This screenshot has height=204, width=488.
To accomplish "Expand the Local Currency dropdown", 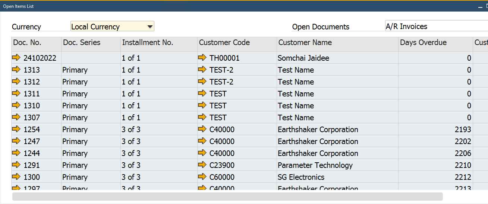I will tap(149, 26).
